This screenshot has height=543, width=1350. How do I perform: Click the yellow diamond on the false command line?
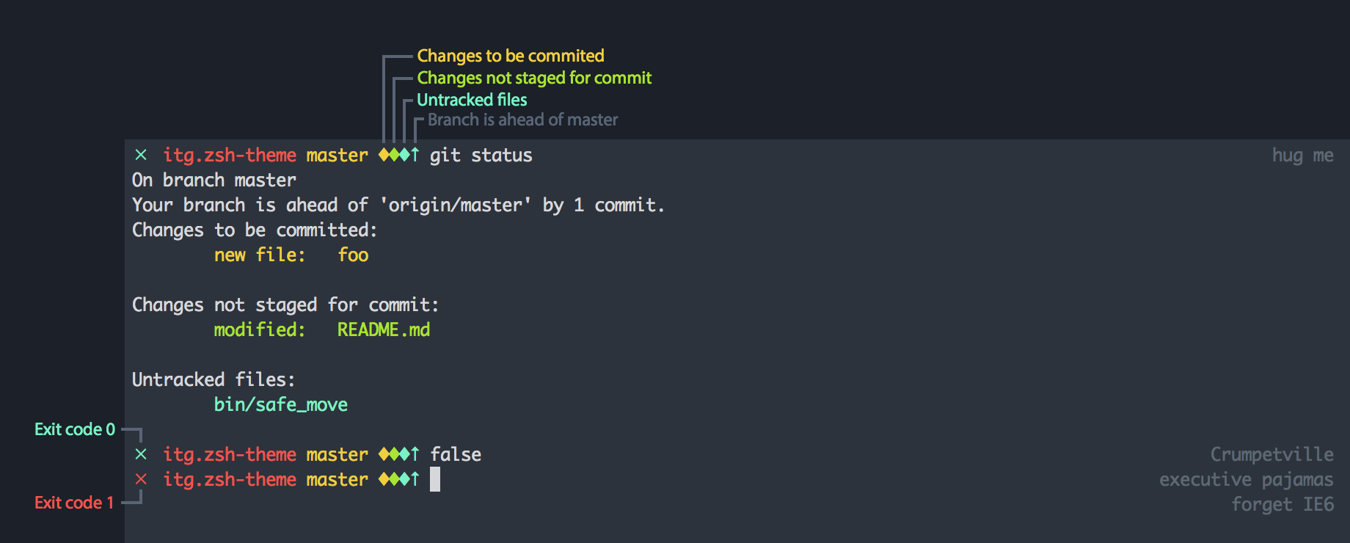point(384,454)
